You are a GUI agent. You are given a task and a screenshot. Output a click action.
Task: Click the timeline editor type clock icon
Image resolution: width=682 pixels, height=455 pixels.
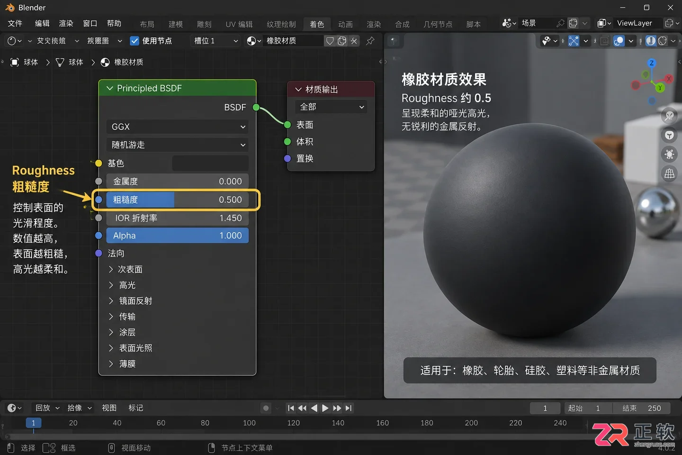[x=14, y=408]
